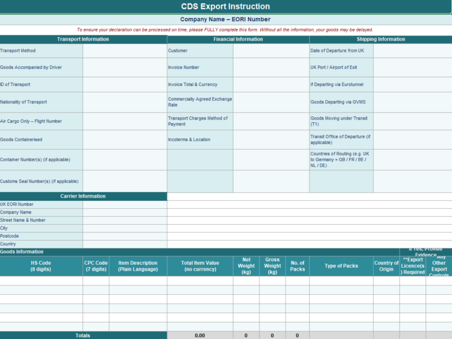Screen dimensions: 452x339
Task: Click the 'Net Weight (kg)' column header
Action: coord(246,266)
